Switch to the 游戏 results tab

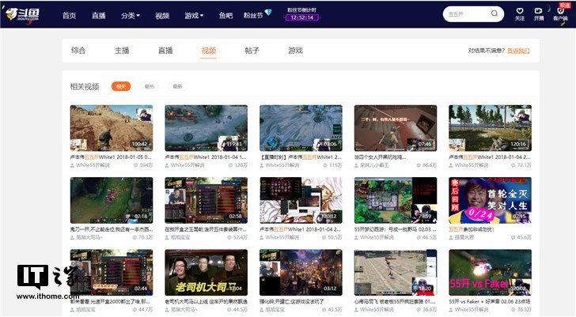point(295,51)
